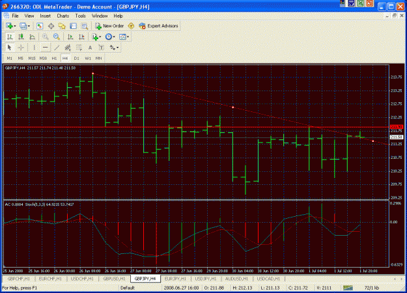Click the Zoom In magnifier icon
Image resolution: width=407 pixels, height=293 pixels.
[45, 37]
